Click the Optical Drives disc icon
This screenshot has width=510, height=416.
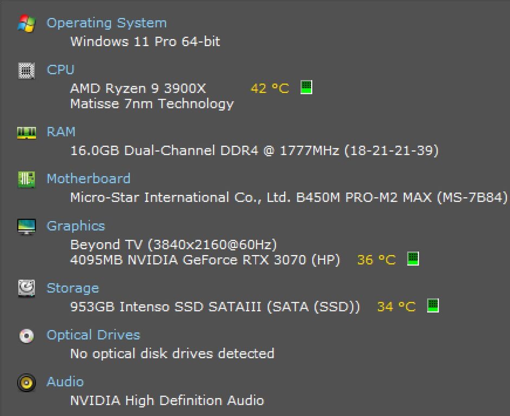click(x=27, y=336)
